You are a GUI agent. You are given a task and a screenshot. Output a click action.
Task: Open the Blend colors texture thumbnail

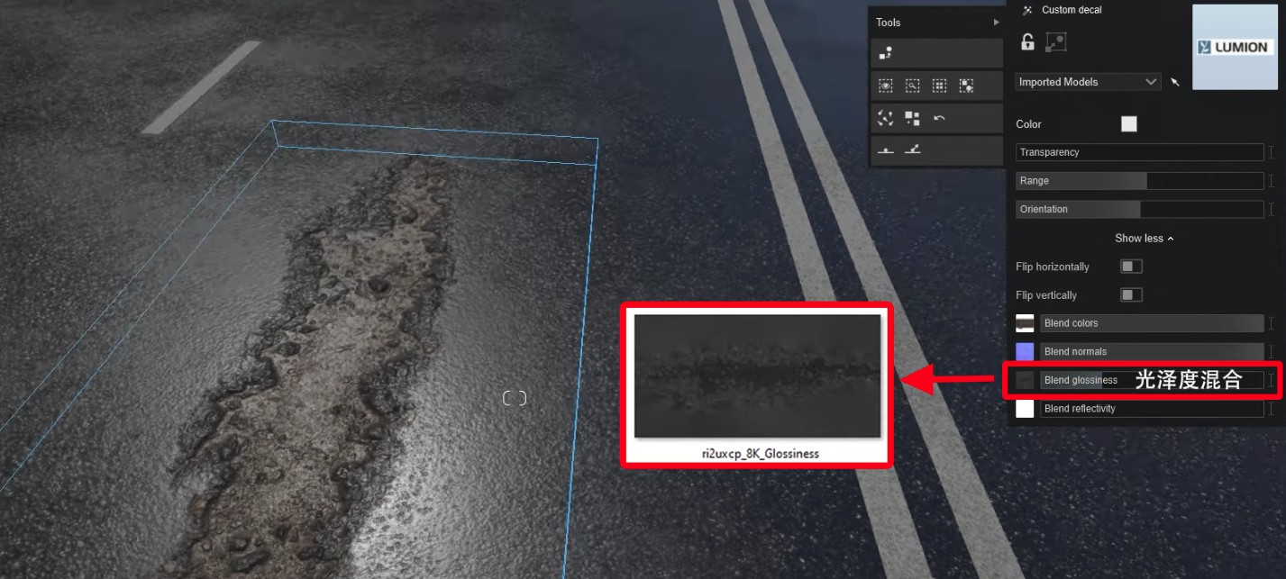[1025, 323]
